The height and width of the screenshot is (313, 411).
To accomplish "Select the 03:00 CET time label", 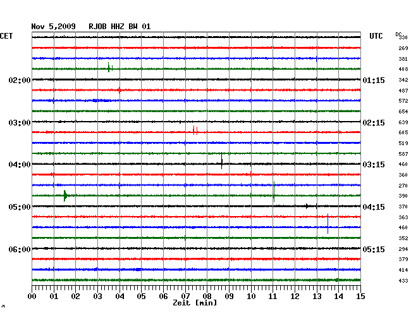I will (20, 123).
